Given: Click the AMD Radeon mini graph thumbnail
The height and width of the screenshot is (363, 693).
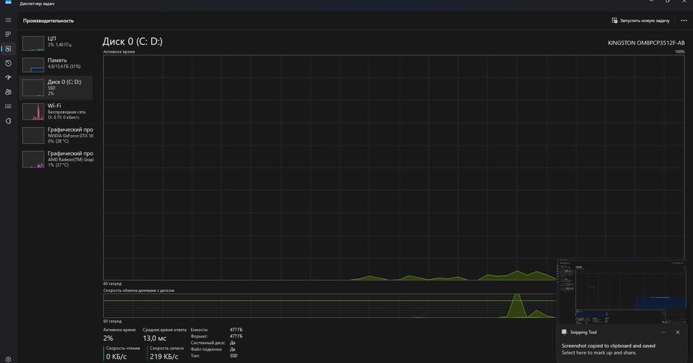Looking at the screenshot, I should point(33,159).
